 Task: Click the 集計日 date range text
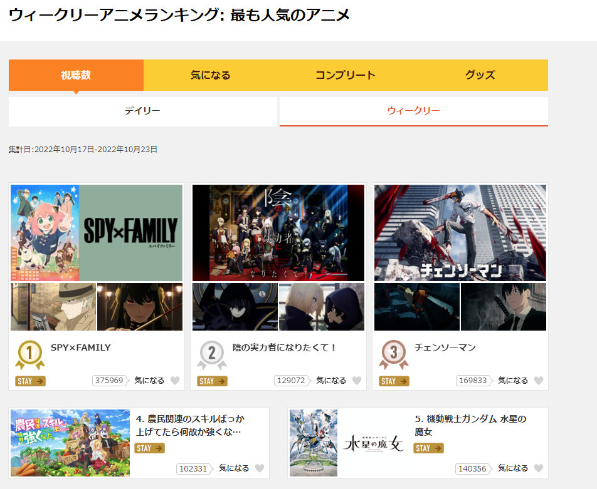pyautogui.click(x=83, y=150)
